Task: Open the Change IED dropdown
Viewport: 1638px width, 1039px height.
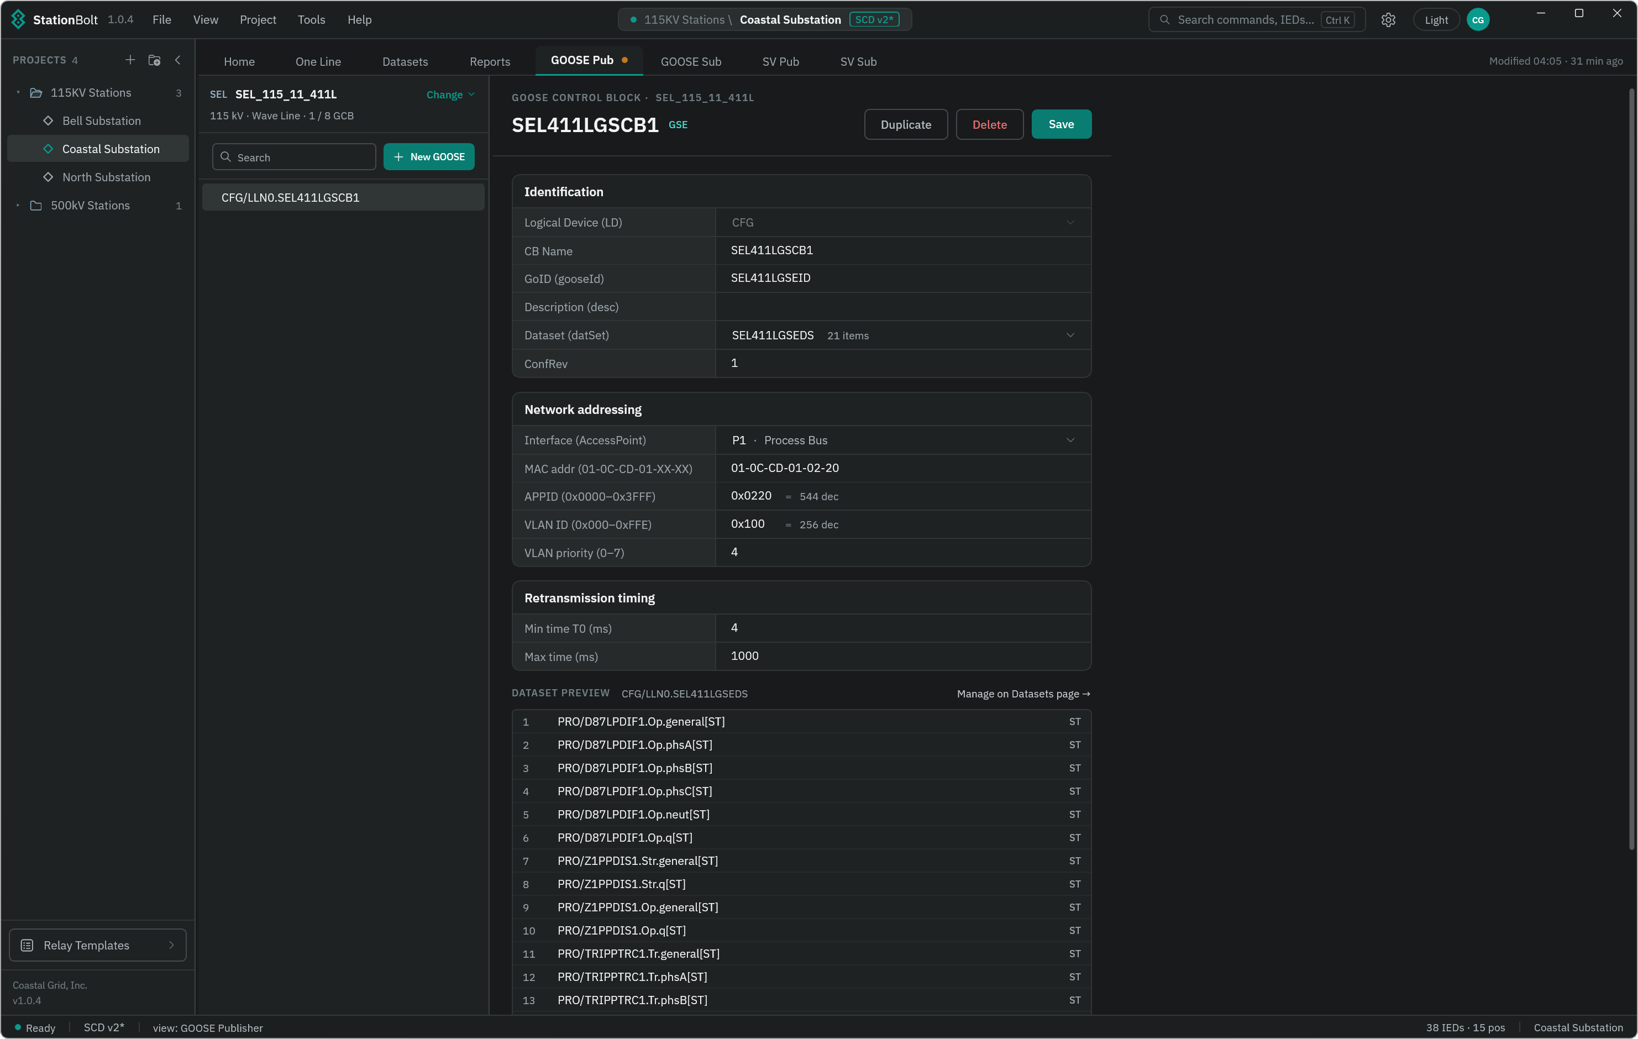Action: [x=450, y=95]
